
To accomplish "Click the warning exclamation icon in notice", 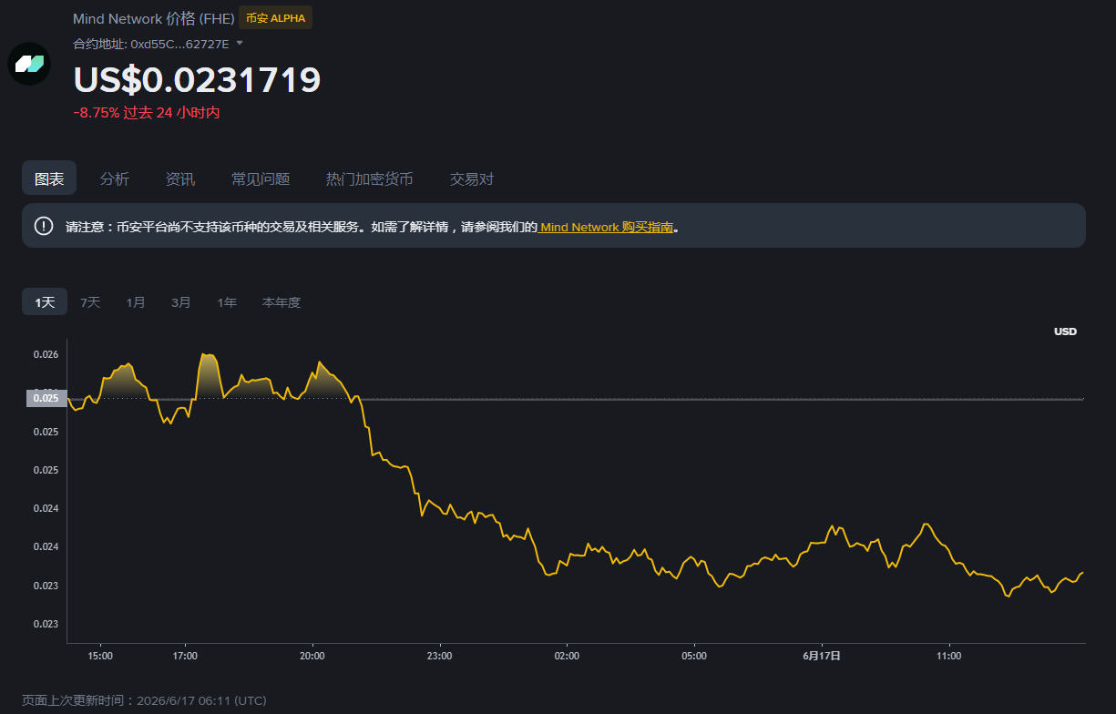I will [x=44, y=226].
